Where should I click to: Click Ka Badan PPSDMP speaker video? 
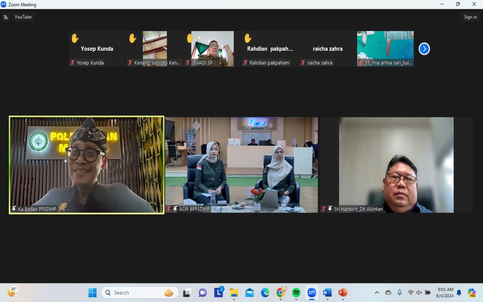(x=87, y=165)
